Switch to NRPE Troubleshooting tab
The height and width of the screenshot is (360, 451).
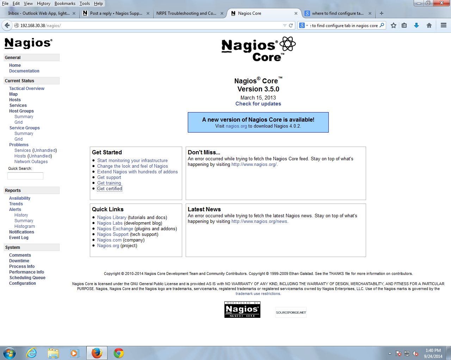pos(186,13)
